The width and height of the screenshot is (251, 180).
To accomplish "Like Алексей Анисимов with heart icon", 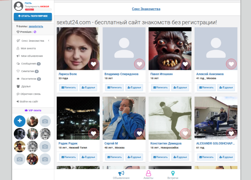I will 231,64.
